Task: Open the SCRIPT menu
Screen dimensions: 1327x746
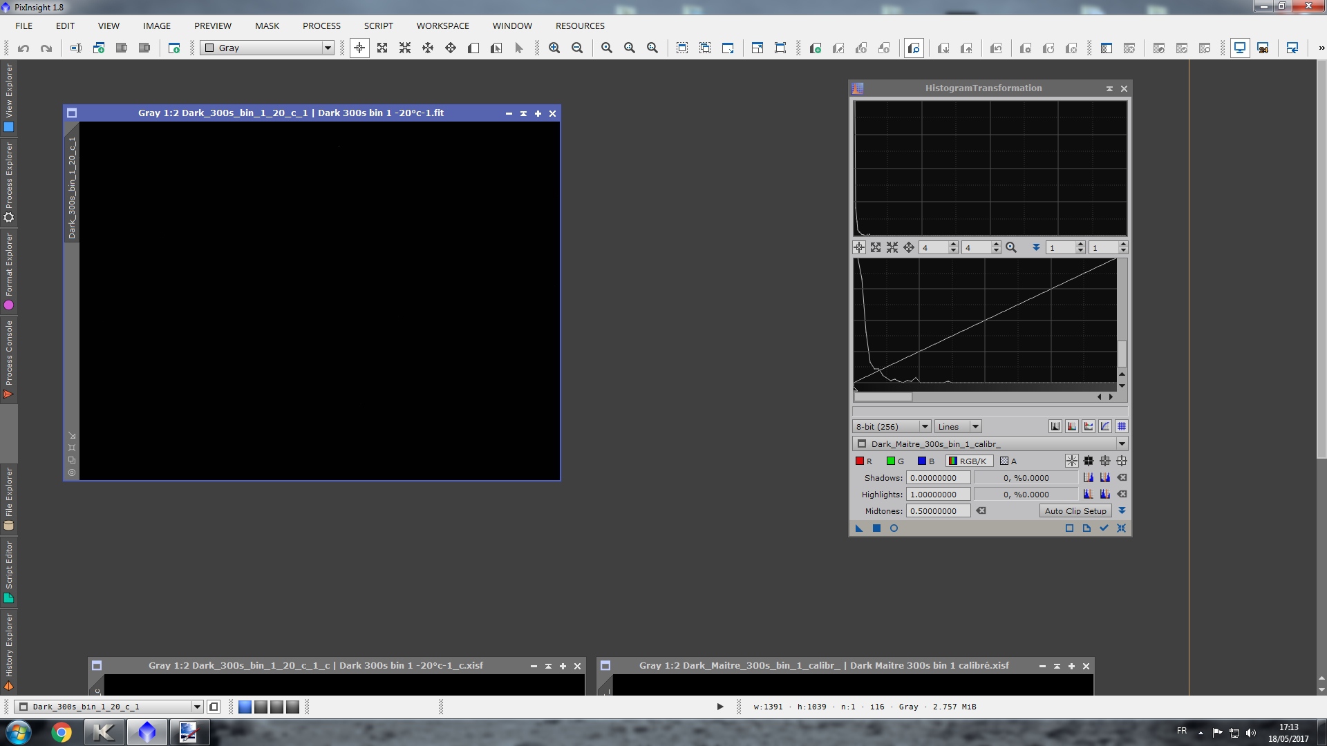Action: [378, 26]
